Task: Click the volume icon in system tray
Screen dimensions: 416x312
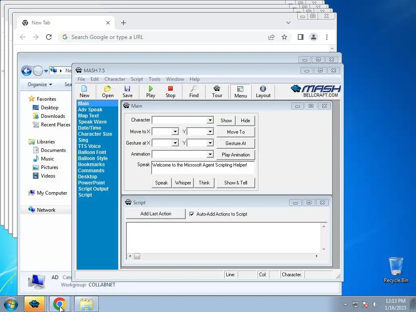Action: click(375, 304)
